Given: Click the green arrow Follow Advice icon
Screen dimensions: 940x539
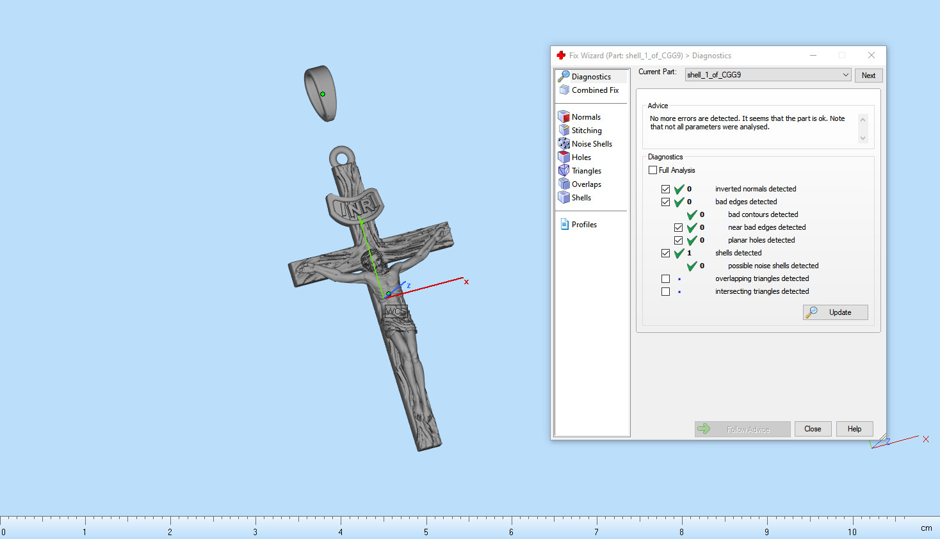Looking at the screenshot, I should pos(704,429).
